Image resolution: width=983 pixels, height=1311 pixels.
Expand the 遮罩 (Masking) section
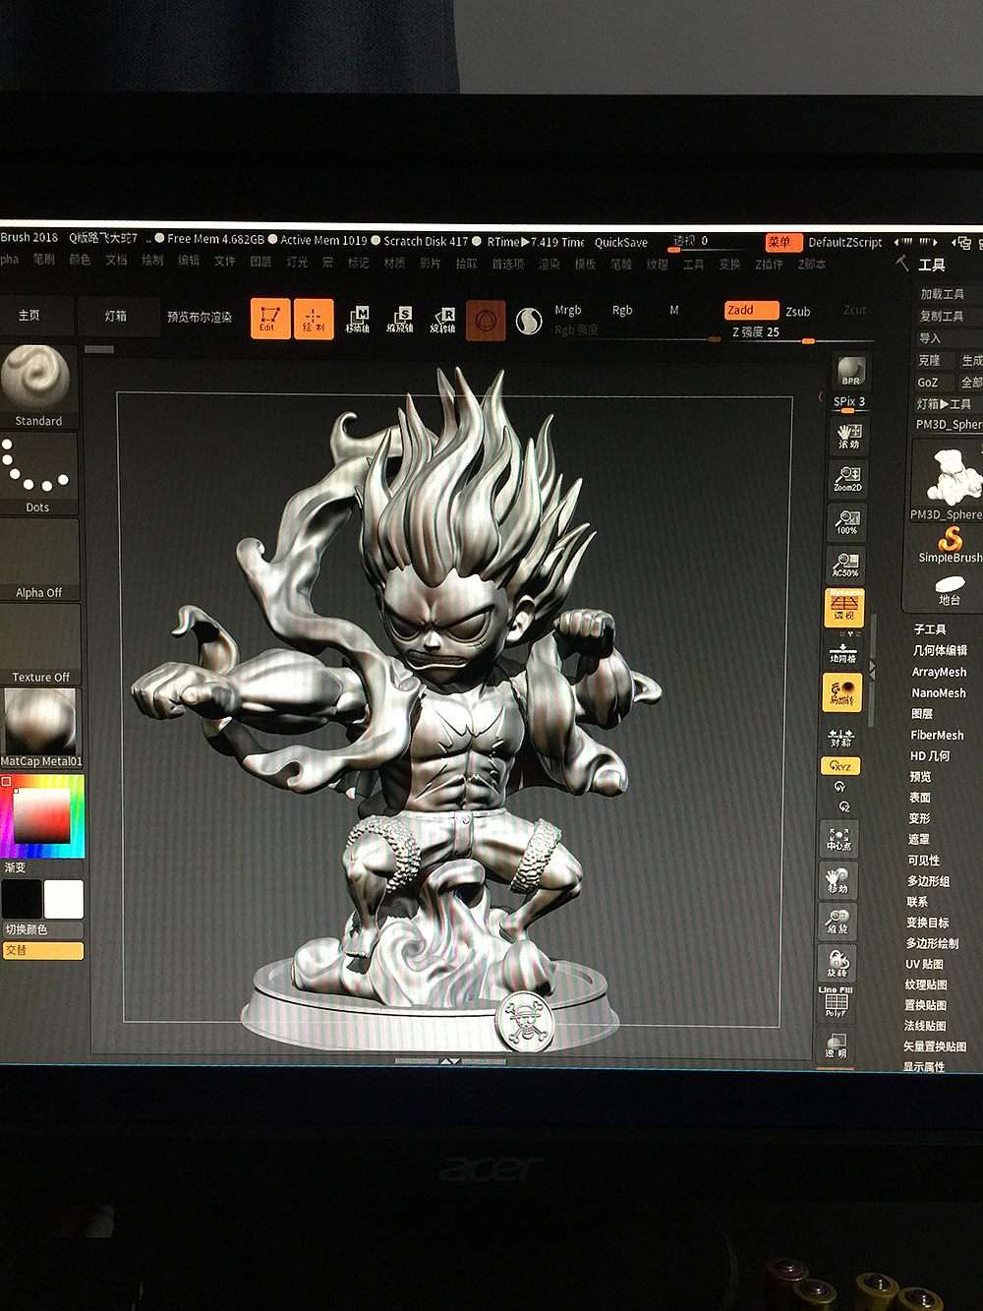918,839
